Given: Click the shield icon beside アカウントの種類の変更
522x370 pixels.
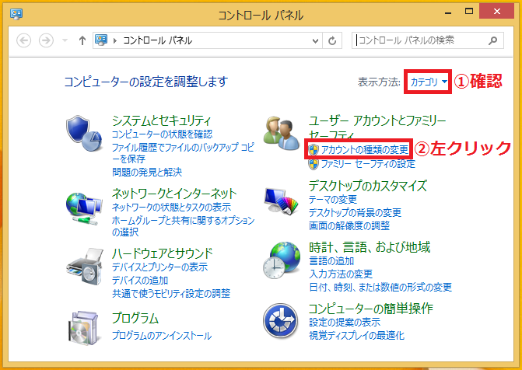Looking at the screenshot, I should coord(314,150).
